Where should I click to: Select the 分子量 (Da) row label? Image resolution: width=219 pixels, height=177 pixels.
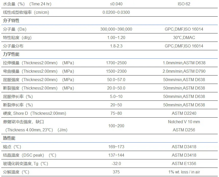point(15,29)
